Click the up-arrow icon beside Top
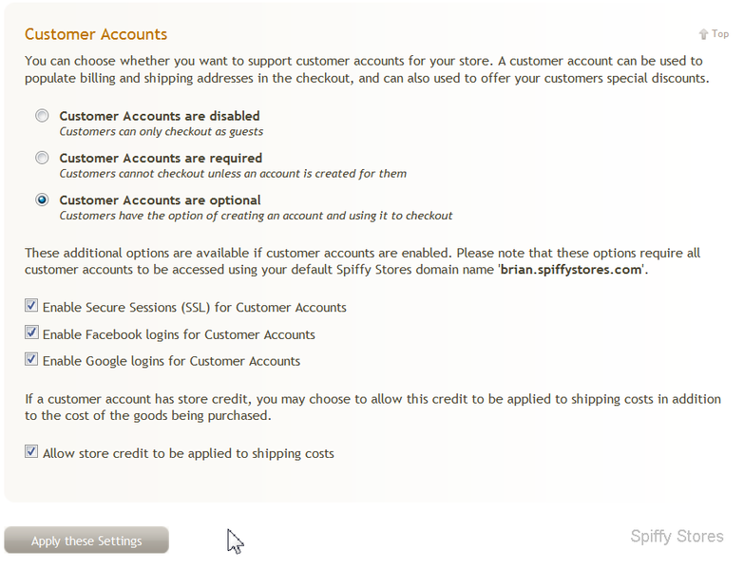Viewport: 744px width, 570px height. point(703,34)
